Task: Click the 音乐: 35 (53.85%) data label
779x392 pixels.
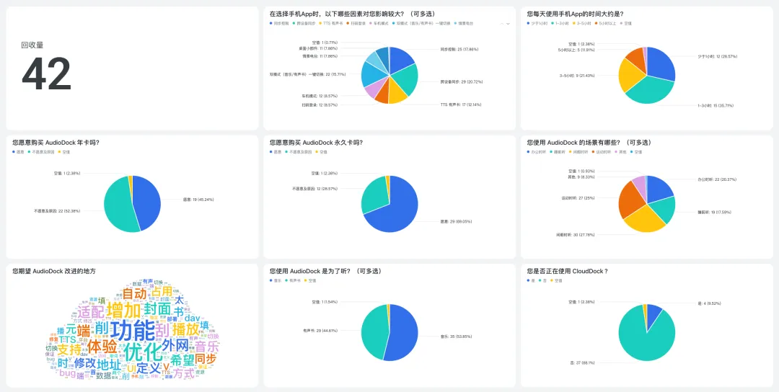Action: [456, 337]
